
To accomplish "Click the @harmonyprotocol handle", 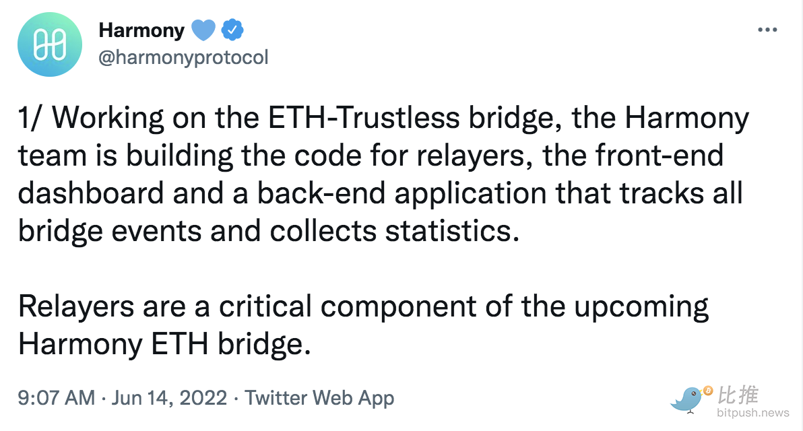I will tap(183, 57).
